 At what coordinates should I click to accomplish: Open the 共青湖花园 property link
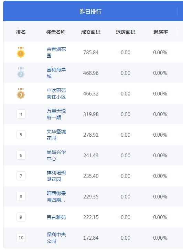[x=56, y=52]
